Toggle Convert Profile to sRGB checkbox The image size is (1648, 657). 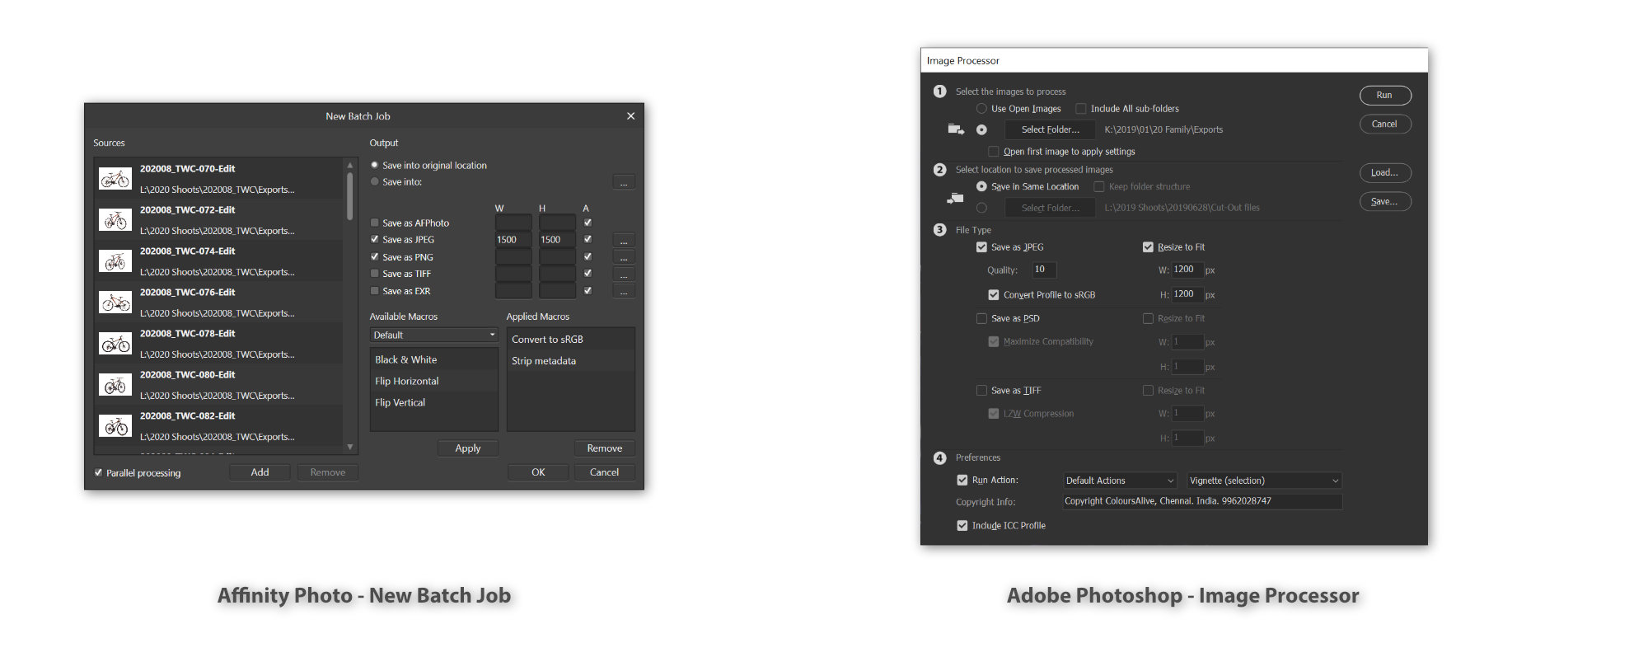click(x=994, y=295)
